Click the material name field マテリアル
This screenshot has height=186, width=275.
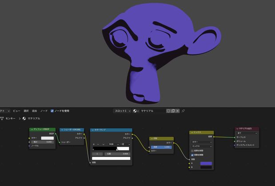[153, 111]
